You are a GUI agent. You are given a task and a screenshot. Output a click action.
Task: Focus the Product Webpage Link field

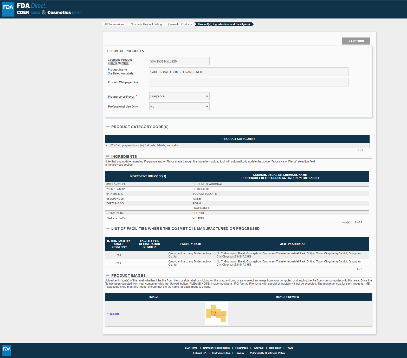click(248, 82)
